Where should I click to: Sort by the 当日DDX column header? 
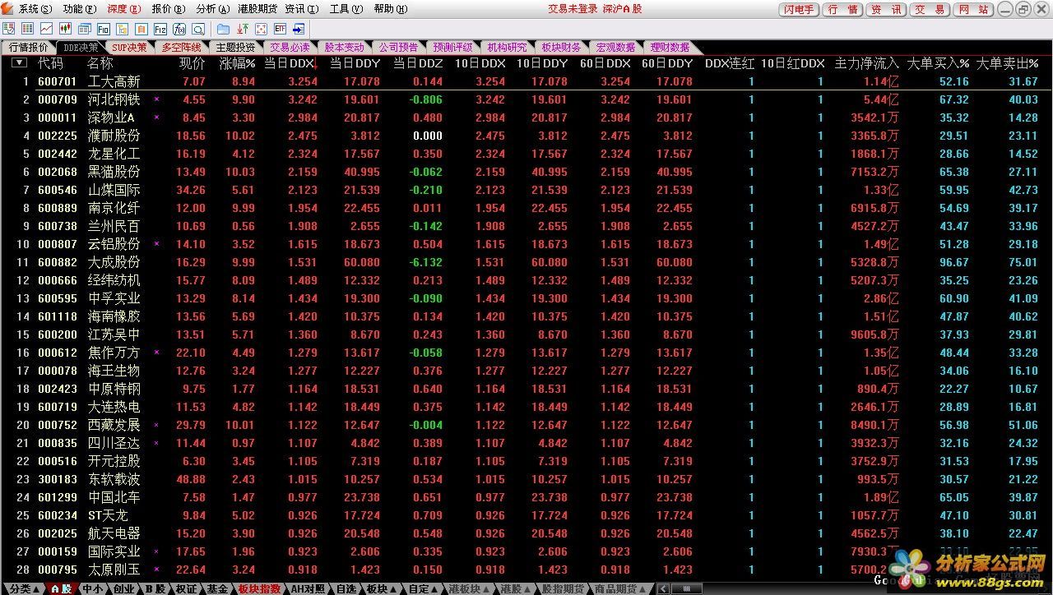291,63
